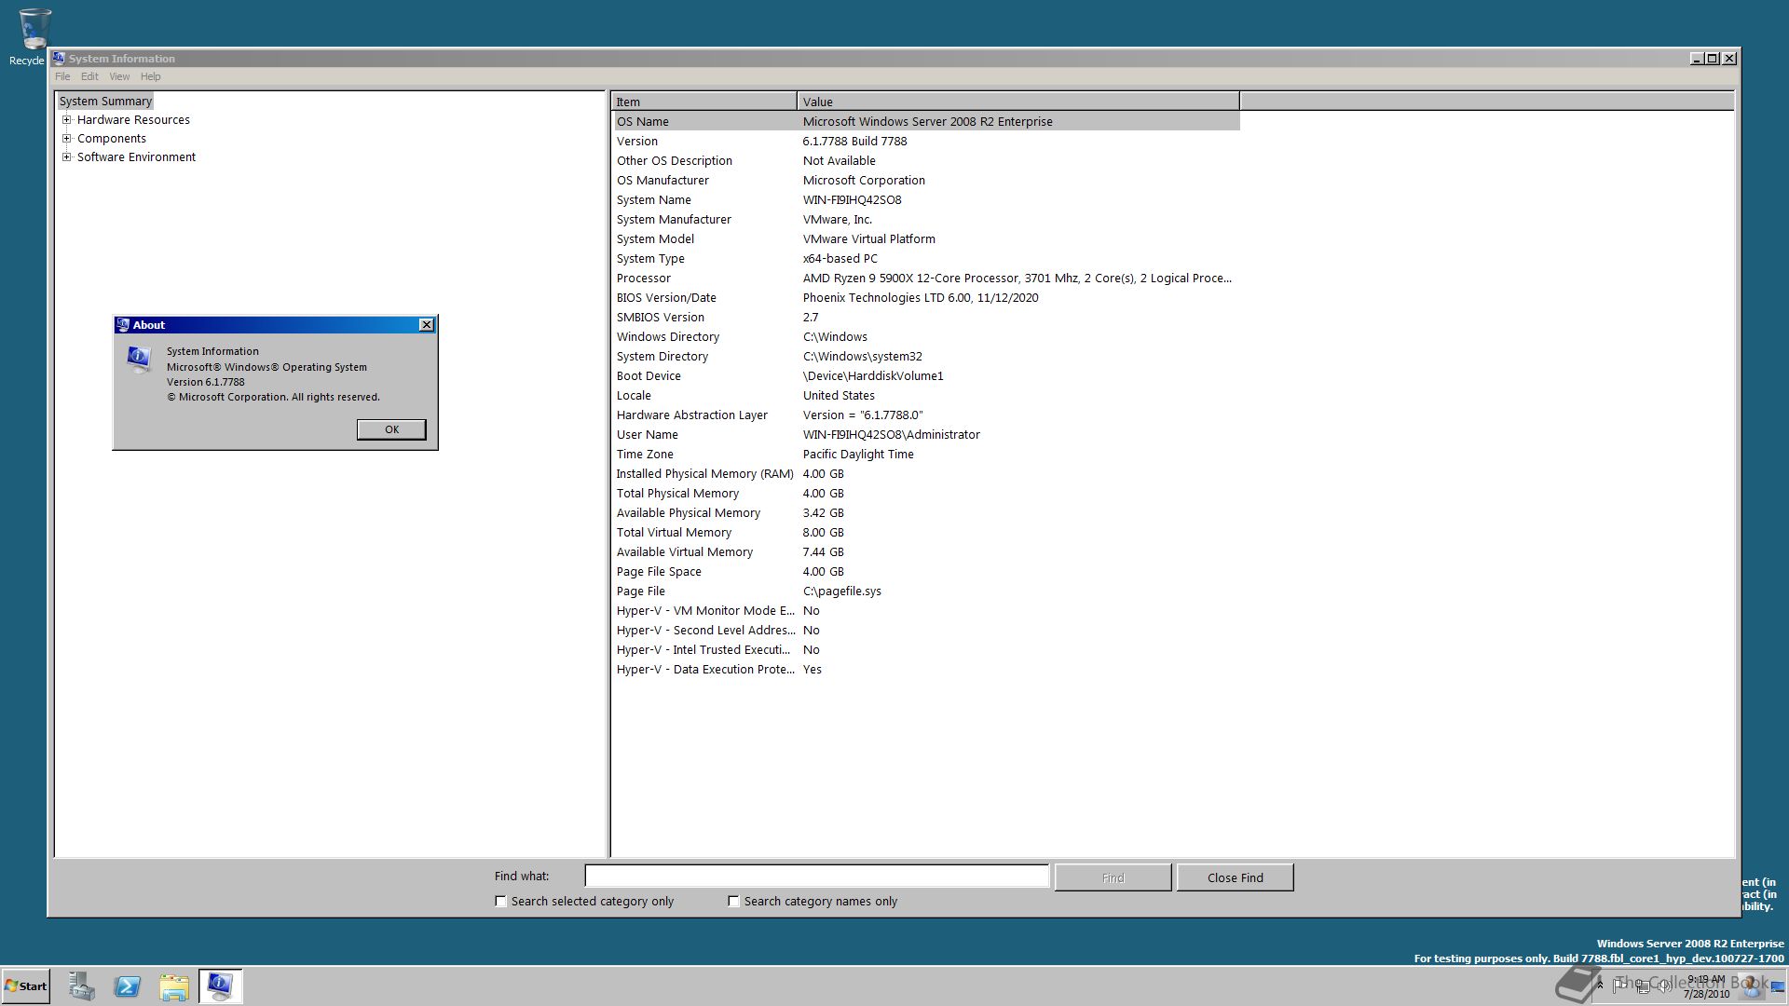Select the Boot Device row

pos(925,376)
